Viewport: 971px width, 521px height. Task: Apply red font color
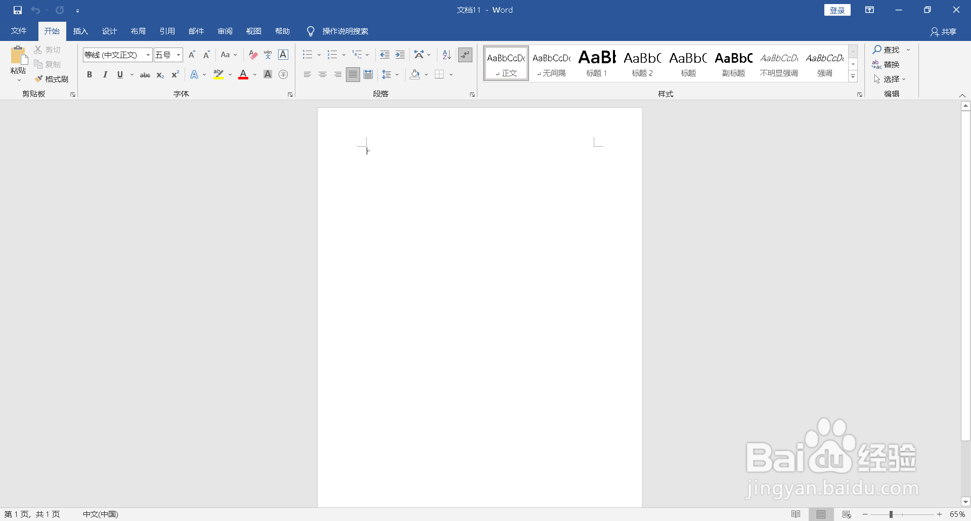[x=243, y=75]
